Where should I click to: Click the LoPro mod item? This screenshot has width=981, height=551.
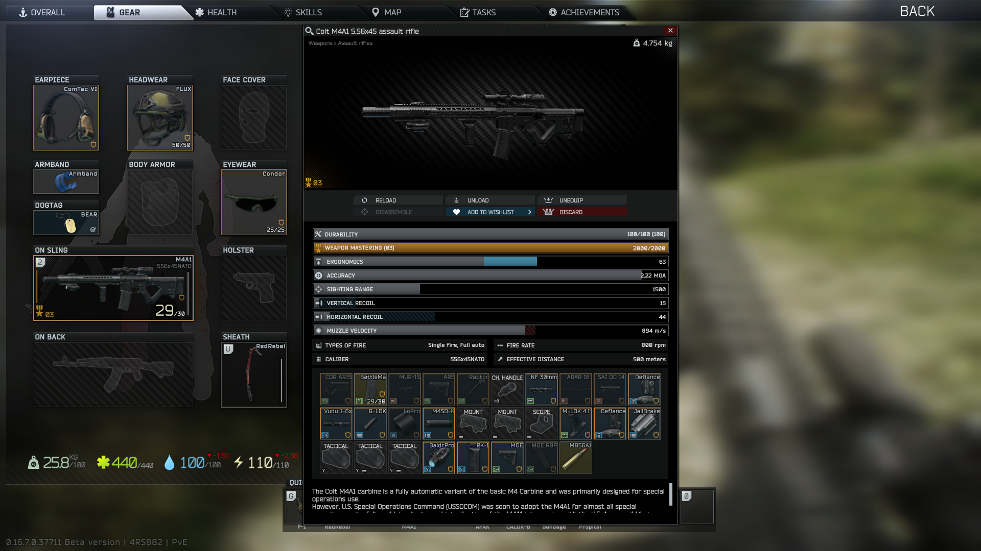405,423
